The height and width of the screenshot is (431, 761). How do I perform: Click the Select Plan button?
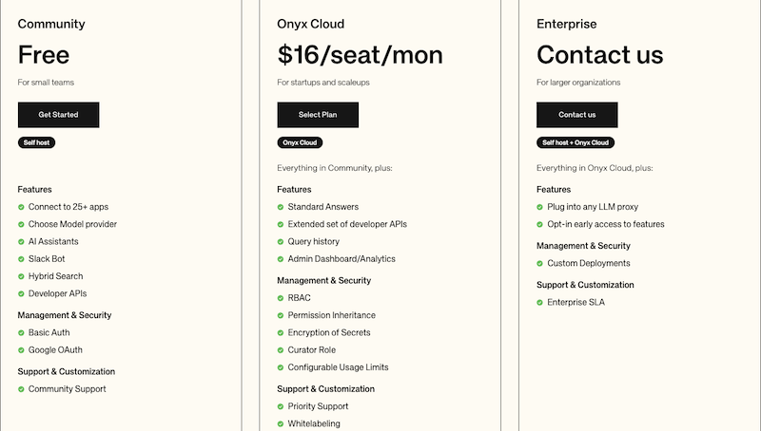318,115
